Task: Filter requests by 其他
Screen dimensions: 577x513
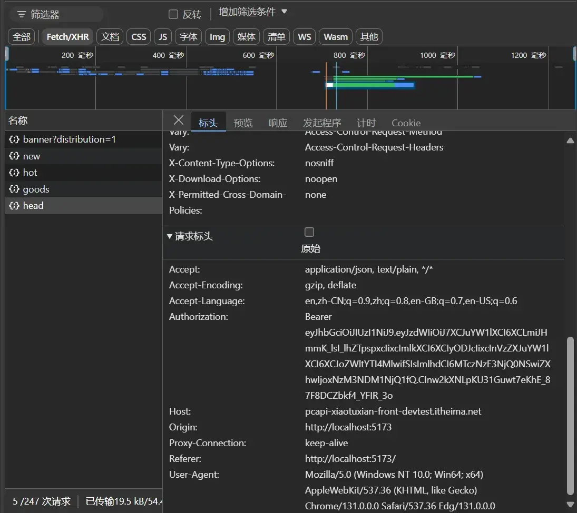Action: pyautogui.click(x=369, y=37)
